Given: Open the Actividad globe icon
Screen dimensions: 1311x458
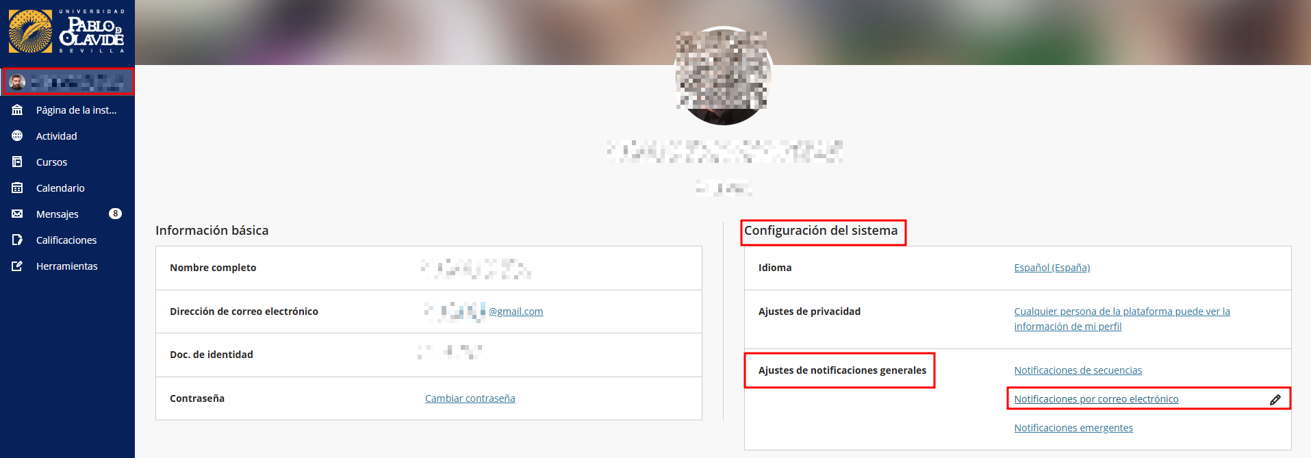Looking at the screenshot, I should [17, 136].
